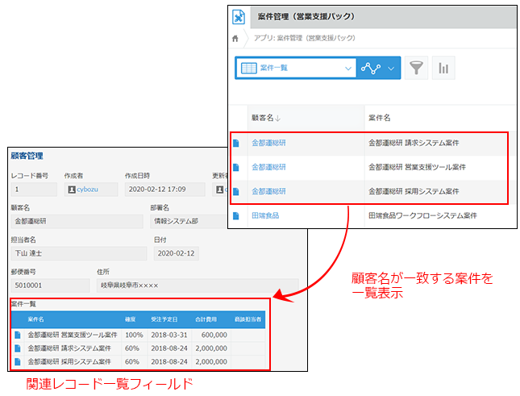520x396 pixels.
Task: Expand the chevron next to graph icon
Action: 392,68
